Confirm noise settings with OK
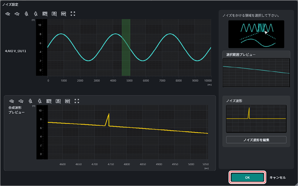The height and width of the screenshot is (186, 298). pyautogui.click(x=247, y=177)
